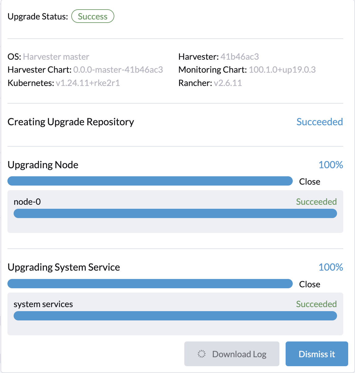The image size is (355, 373).
Task: Collapse the Upgrading Node details with Close
Action: pyautogui.click(x=309, y=182)
